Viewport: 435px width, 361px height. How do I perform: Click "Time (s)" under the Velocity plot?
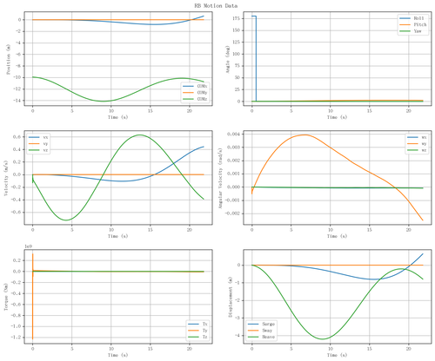click(x=118, y=236)
